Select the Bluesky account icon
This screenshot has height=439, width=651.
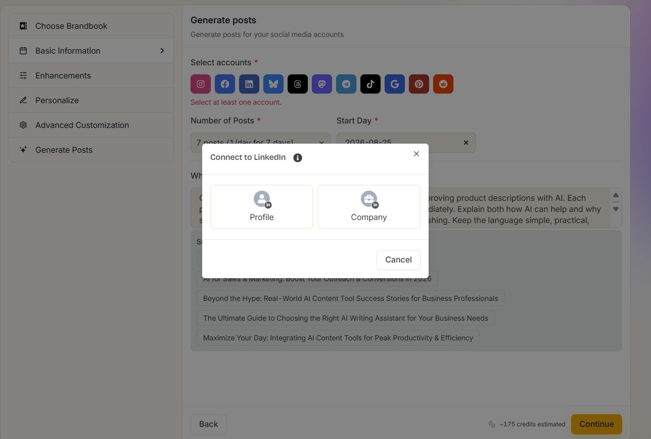(273, 84)
